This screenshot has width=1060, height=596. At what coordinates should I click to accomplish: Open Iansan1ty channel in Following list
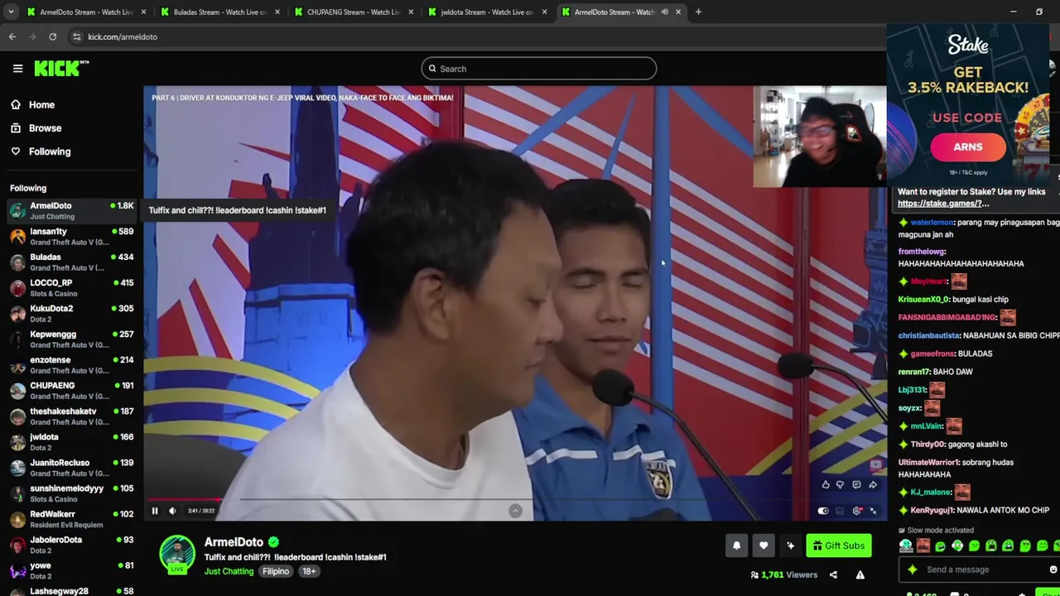click(71, 237)
